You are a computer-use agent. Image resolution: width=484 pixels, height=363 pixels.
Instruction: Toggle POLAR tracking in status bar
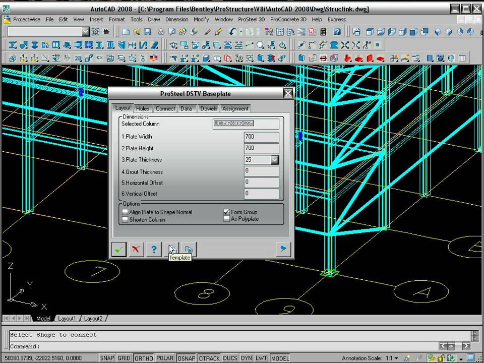point(165,358)
